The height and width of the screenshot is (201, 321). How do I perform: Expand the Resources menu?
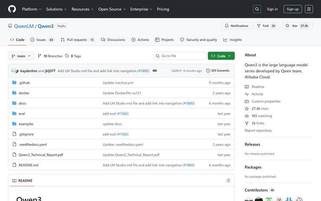pyautogui.click(x=82, y=9)
